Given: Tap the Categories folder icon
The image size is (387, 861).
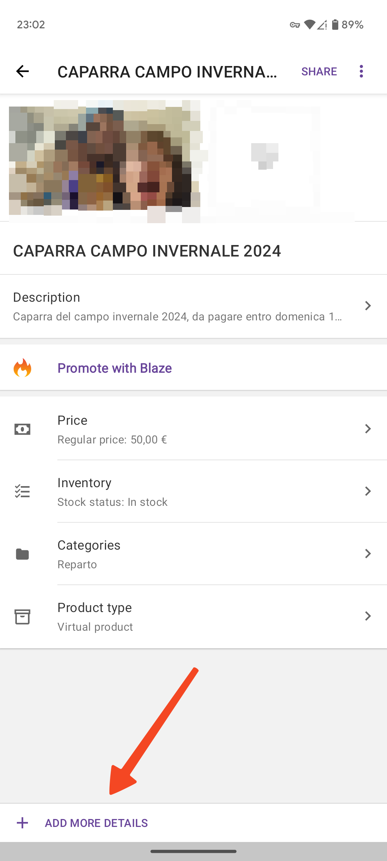Looking at the screenshot, I should (22, 554).
